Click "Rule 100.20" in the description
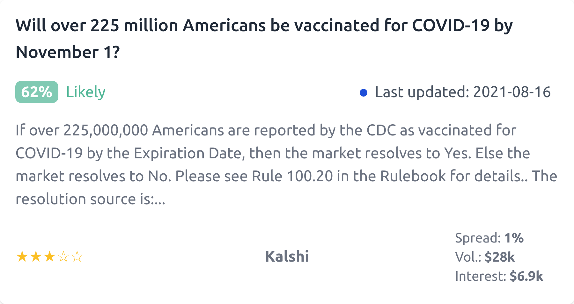The height and width of the screenshot is (304, 574). pyautogui.click(x=292, y=176)
